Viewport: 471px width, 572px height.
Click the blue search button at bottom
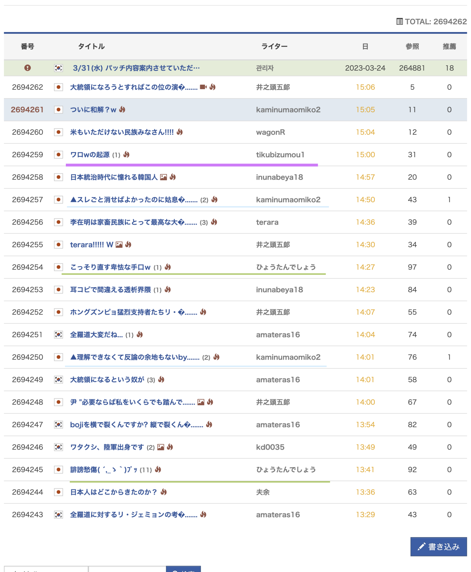(x=183, y=569)
